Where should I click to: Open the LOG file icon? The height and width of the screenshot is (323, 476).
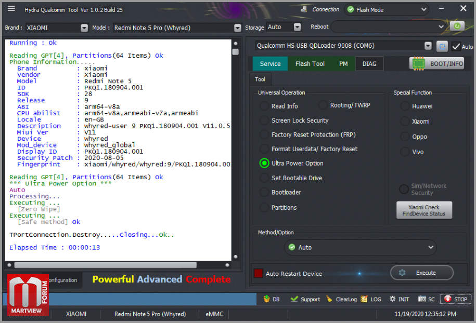point(364,299)
